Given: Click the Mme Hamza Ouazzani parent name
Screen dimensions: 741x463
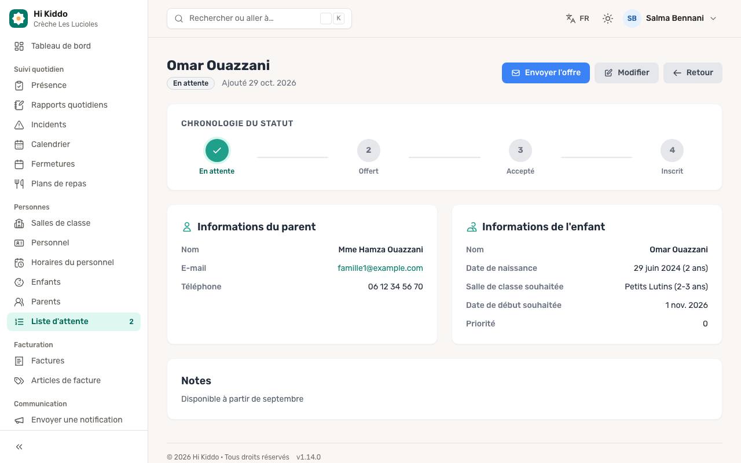Looking at the screenshot, I should (x=381, y=249).
